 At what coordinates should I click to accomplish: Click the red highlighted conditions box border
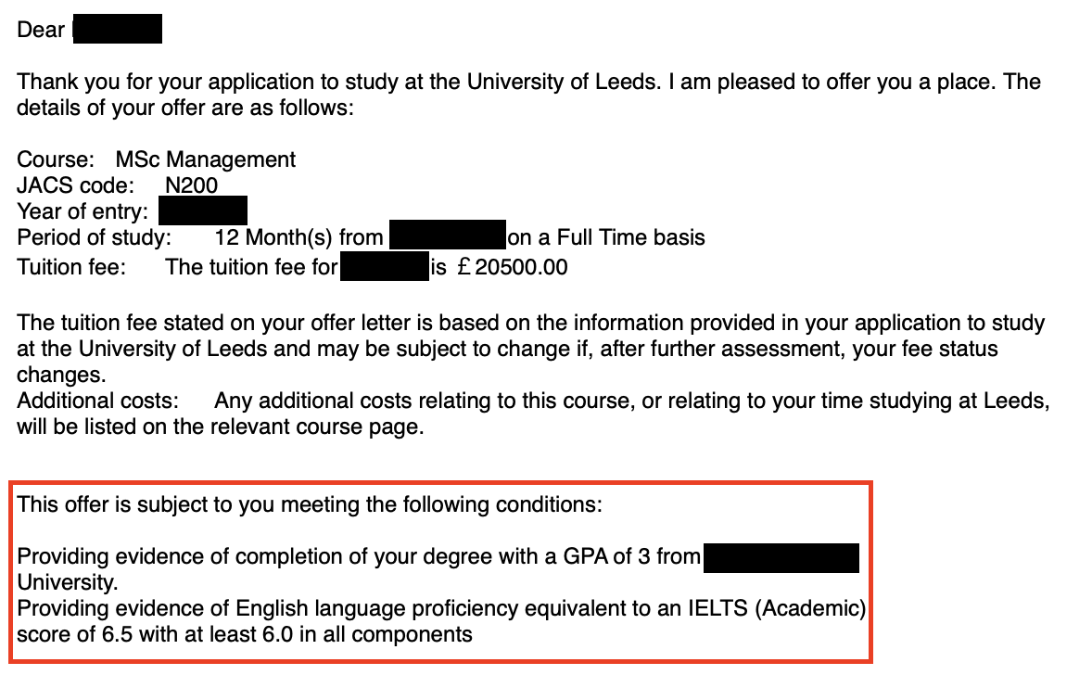pos(440,482)
